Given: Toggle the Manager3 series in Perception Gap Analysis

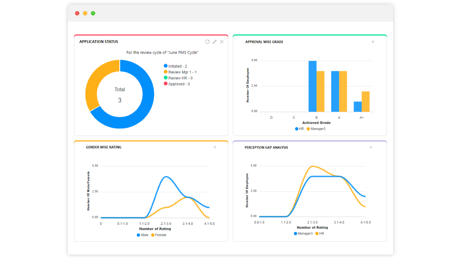Looking at the screenshot, I should tap(303, 233).
